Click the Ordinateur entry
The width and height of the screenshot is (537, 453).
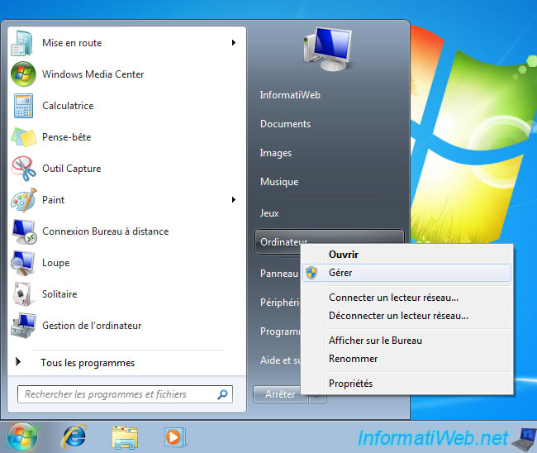coord(278,241)
